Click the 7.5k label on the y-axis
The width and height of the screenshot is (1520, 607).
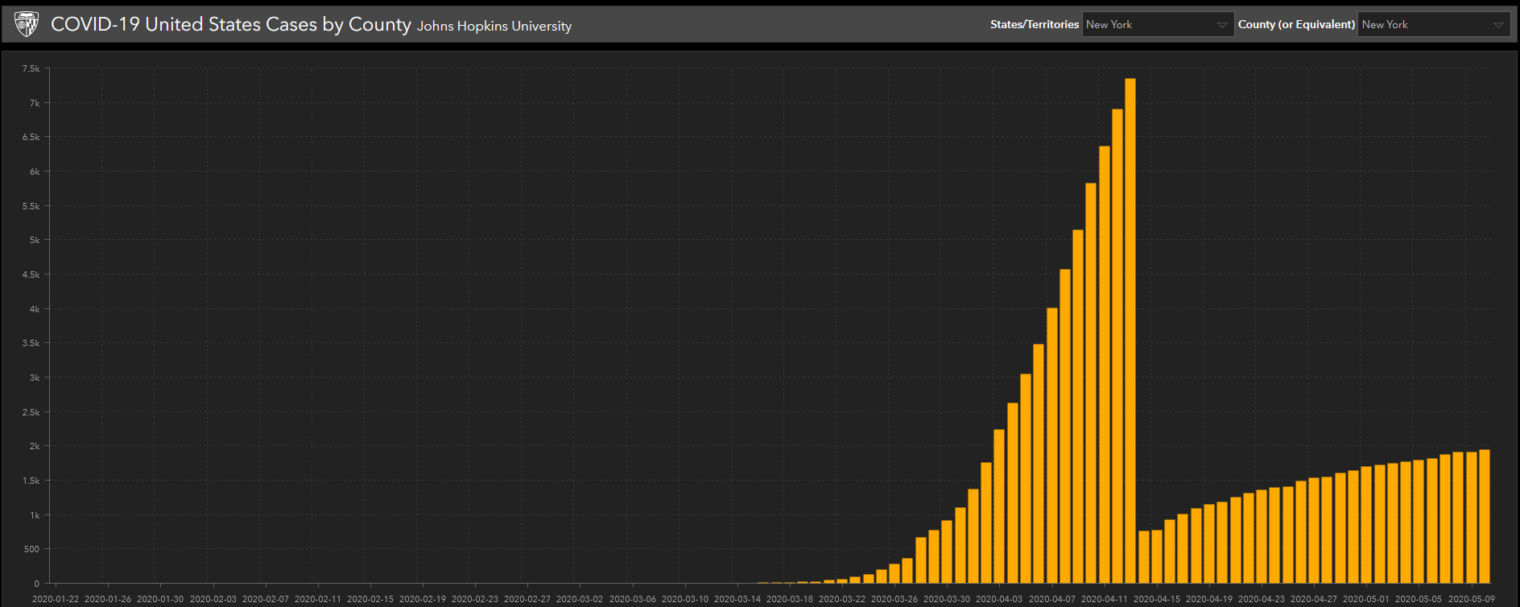(x=31, y=69)
